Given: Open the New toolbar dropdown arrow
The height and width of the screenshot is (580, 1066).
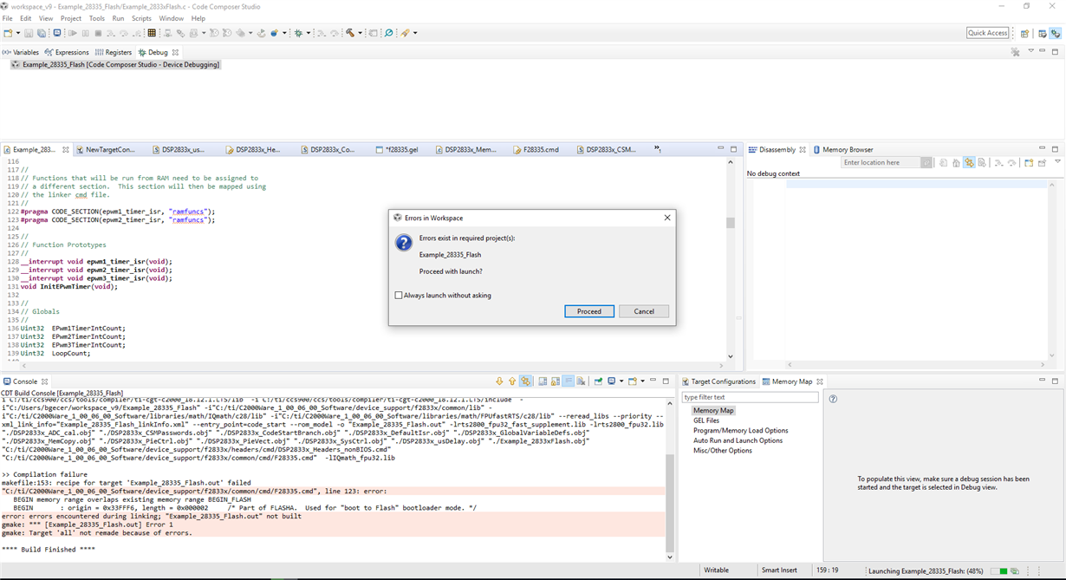Looking at the screenshot, I should [x=17, y=33].
